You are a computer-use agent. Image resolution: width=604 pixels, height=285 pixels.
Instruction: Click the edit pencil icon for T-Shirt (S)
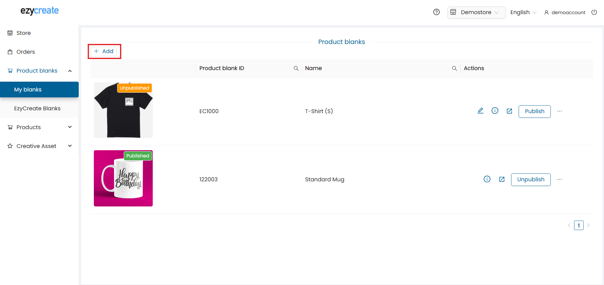click(x=480, y=111)
